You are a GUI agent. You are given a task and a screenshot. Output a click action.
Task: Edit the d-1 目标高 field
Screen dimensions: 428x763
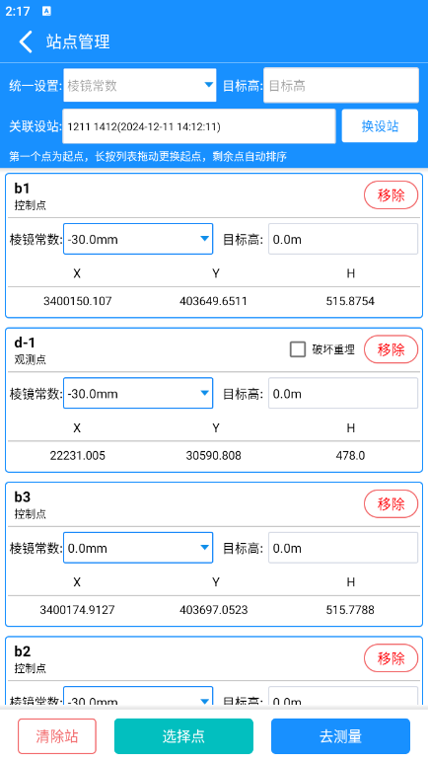click(343, 393)
